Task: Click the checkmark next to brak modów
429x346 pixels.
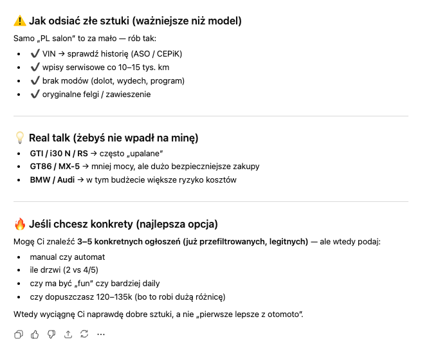Action: point(35,80)
